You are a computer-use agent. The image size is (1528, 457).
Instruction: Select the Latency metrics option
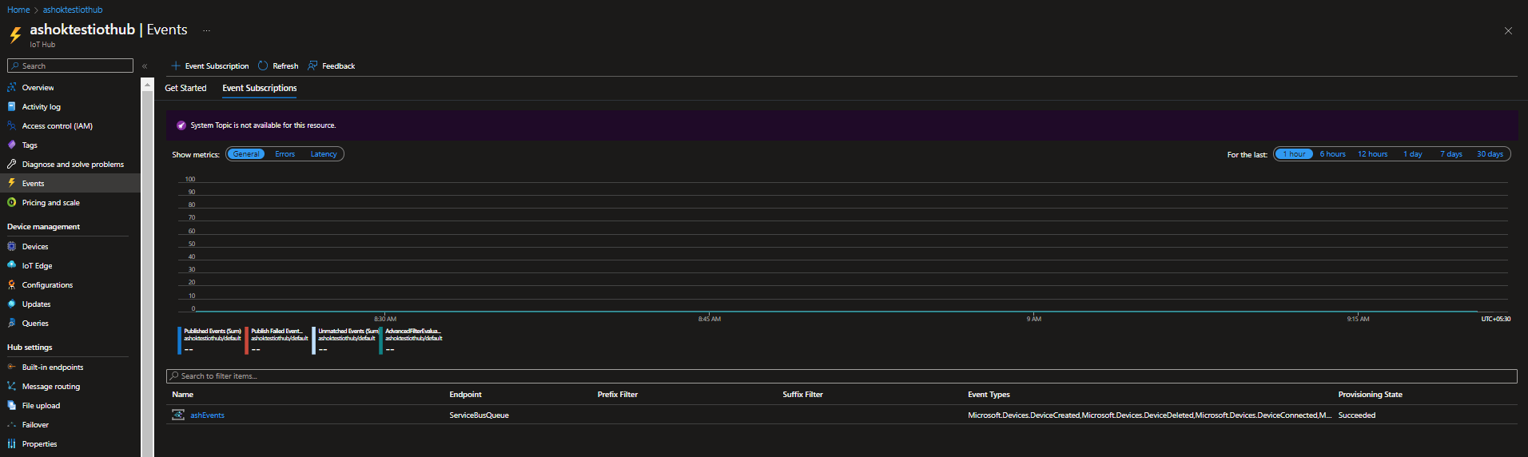324,154
